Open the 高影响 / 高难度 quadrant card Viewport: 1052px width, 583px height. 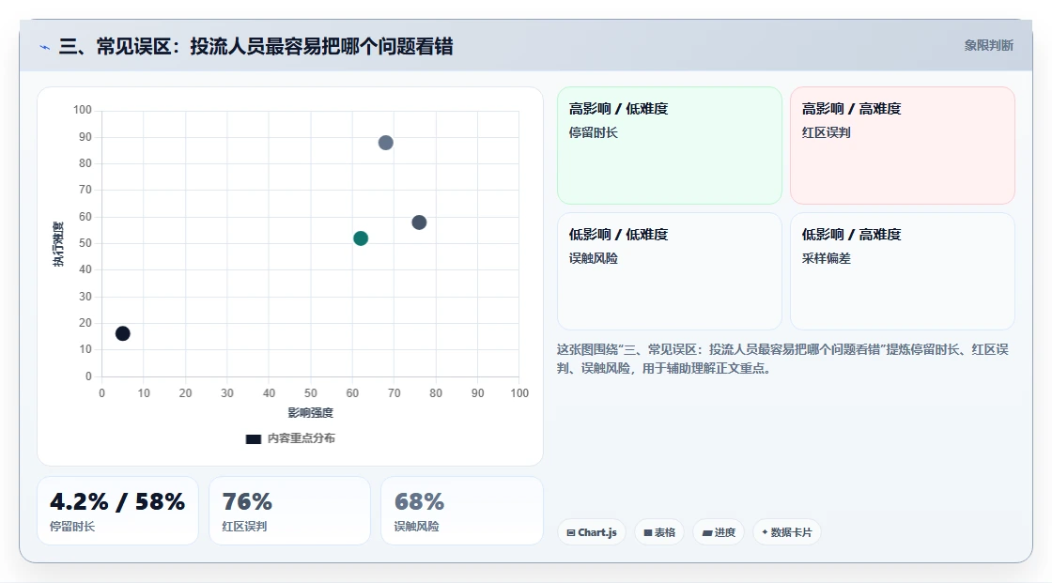pos(903,145)
